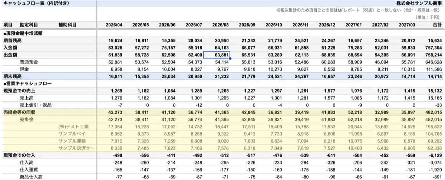
Task: Click the 2026/09 column header
Action: [247, 25]
